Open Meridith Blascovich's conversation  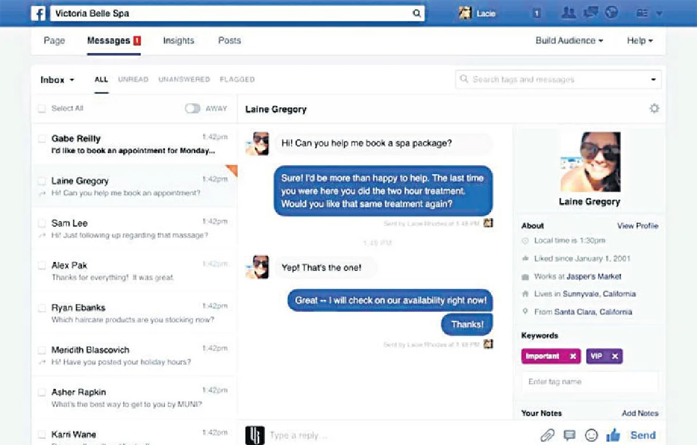(134, 356)
